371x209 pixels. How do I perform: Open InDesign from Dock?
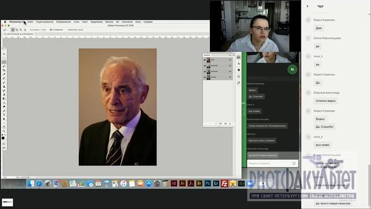(174, 183)
